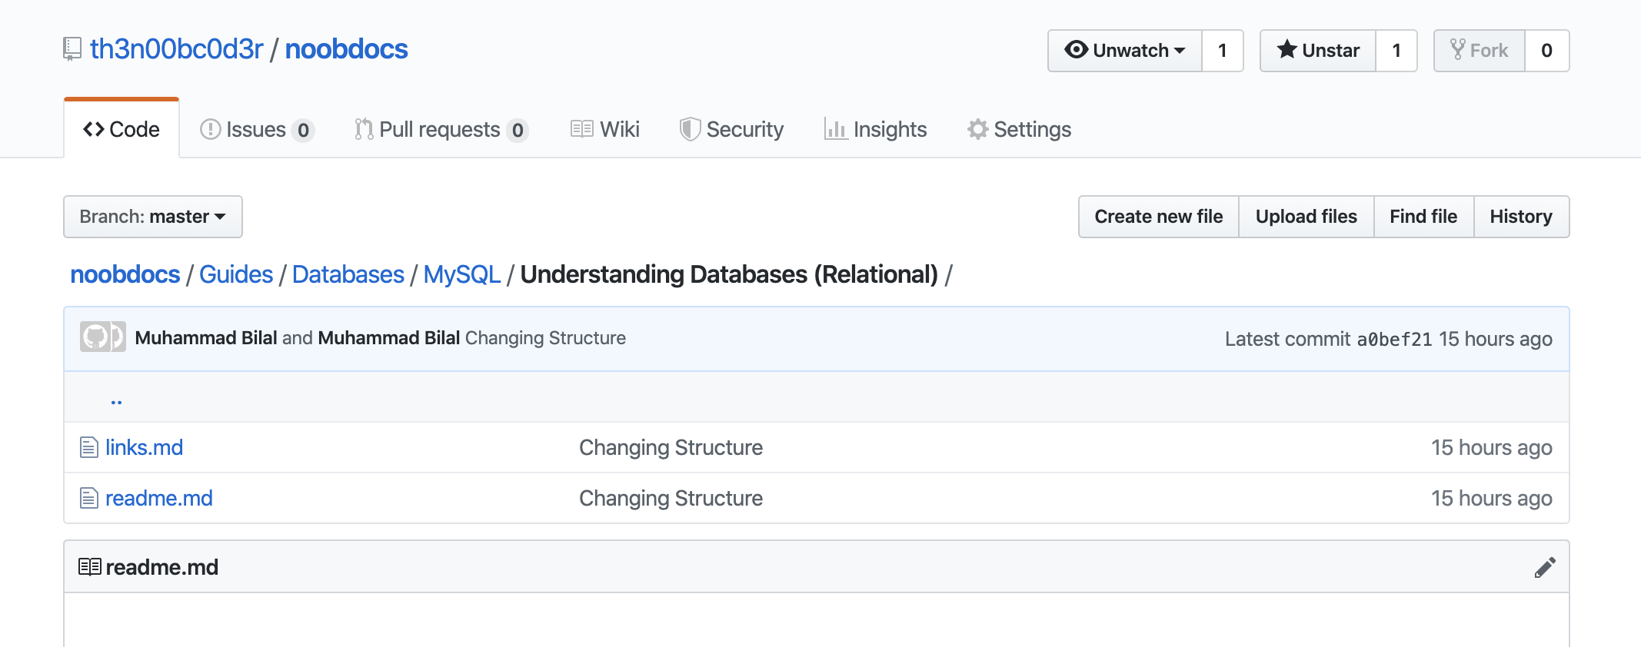This screenshot has height=647, width=1641.
Task: Go up to parent directory link
Action: click(x=116, y=398)
